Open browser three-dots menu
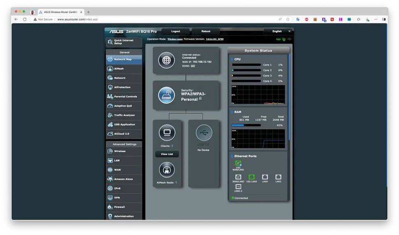This screenshot has width=399, height=235. [x=376, y=19]
